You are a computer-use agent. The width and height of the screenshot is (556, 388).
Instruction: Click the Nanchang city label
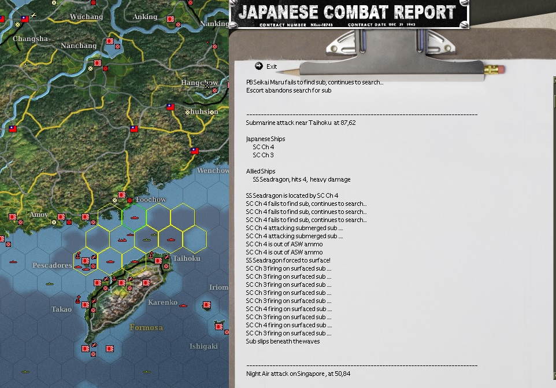pyautogui.click(x=79, y=46)
